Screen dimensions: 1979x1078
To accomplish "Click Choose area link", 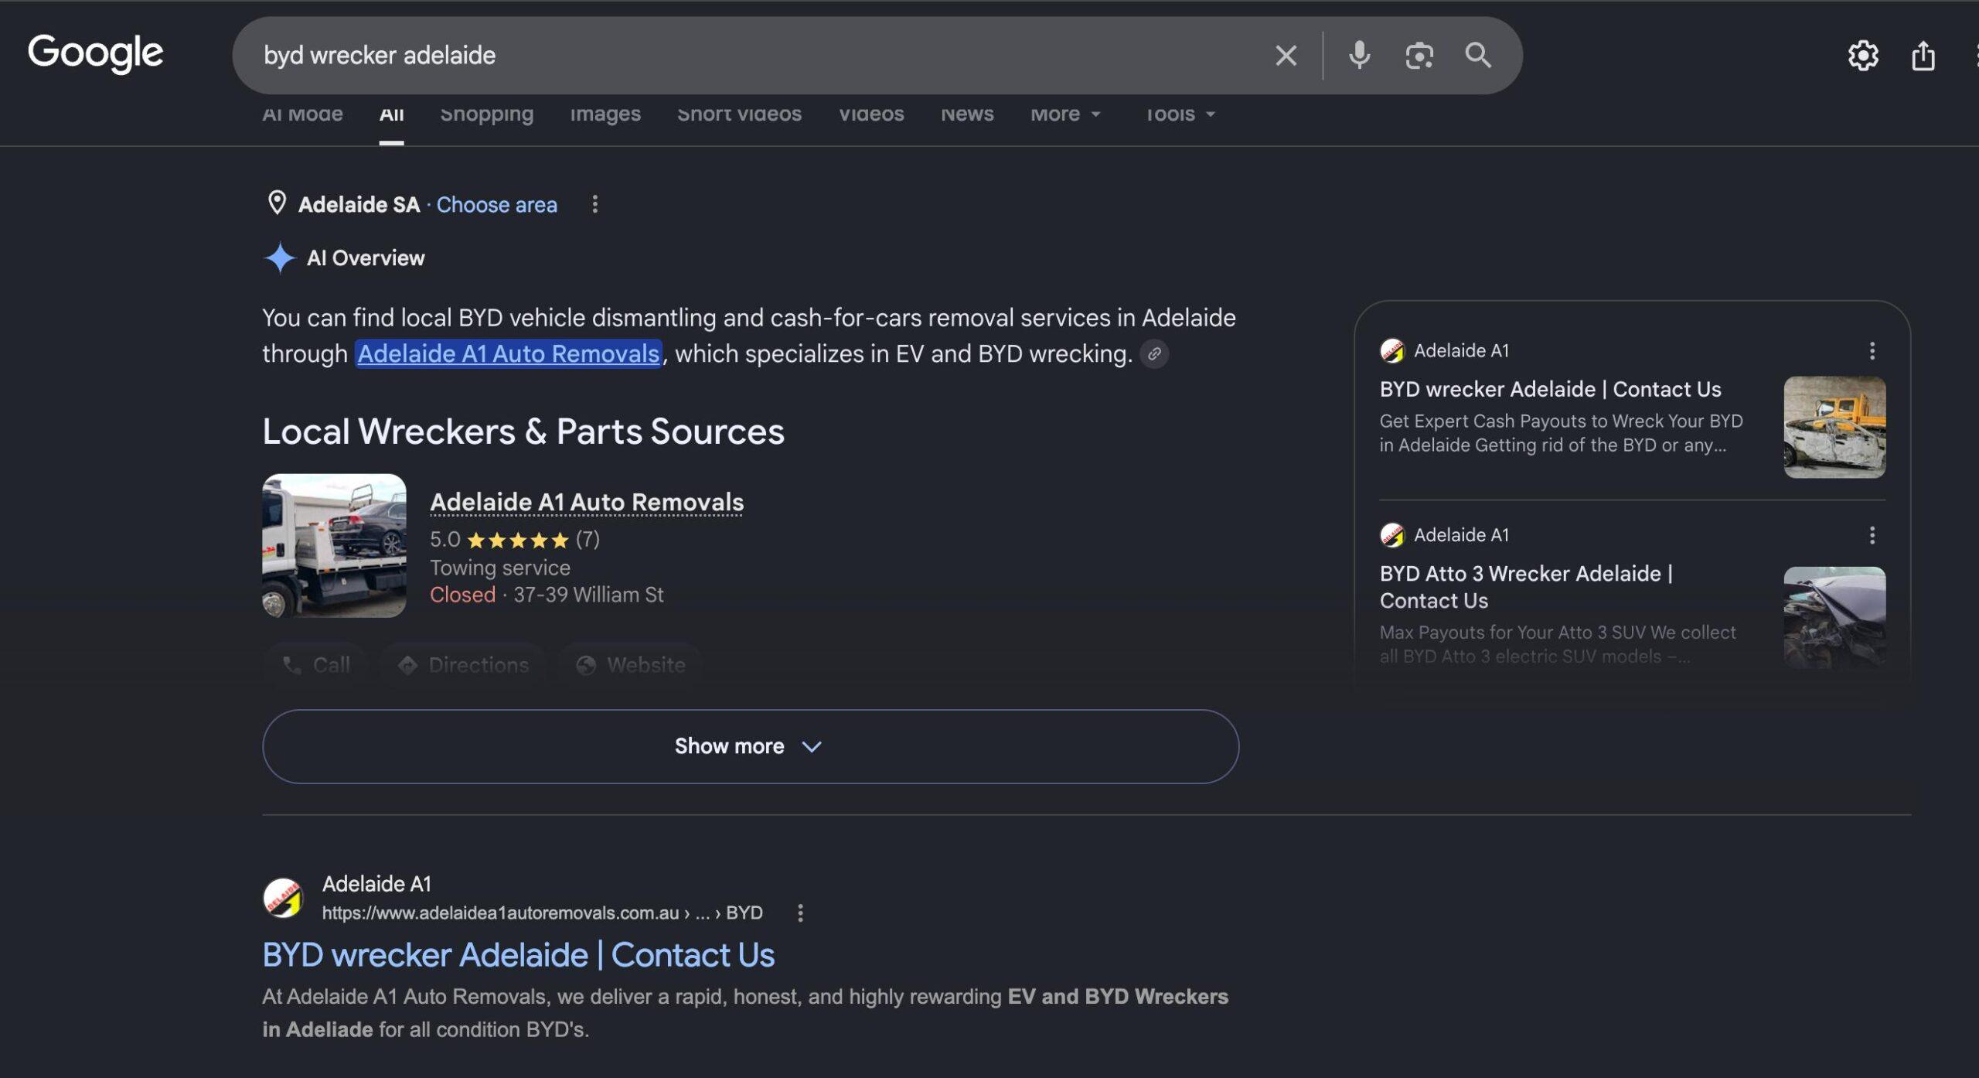I will (x=496, y=205).
